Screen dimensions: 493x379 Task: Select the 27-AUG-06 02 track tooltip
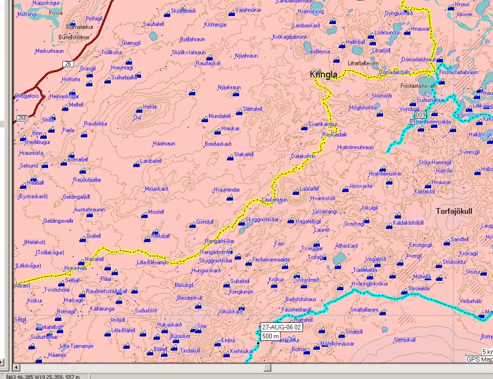[x=280, y=327]
